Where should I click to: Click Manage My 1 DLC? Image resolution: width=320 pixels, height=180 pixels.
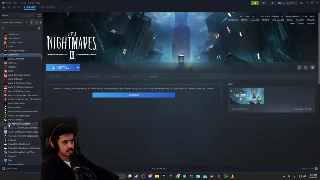click(303, 109)
